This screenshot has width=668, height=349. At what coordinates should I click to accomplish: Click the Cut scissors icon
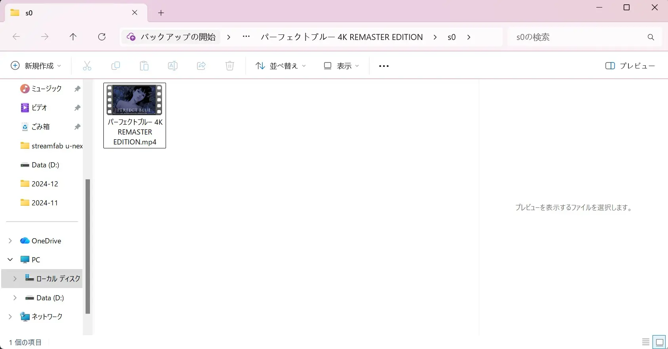[x=87, y=66]
